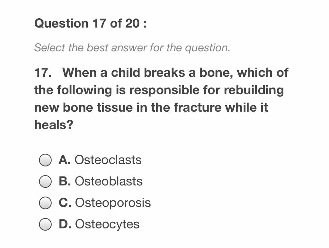The height and width of the screenshot is (248, 329).
Task: Click the word 'heals?' ending the question
Action: (54, 125)
